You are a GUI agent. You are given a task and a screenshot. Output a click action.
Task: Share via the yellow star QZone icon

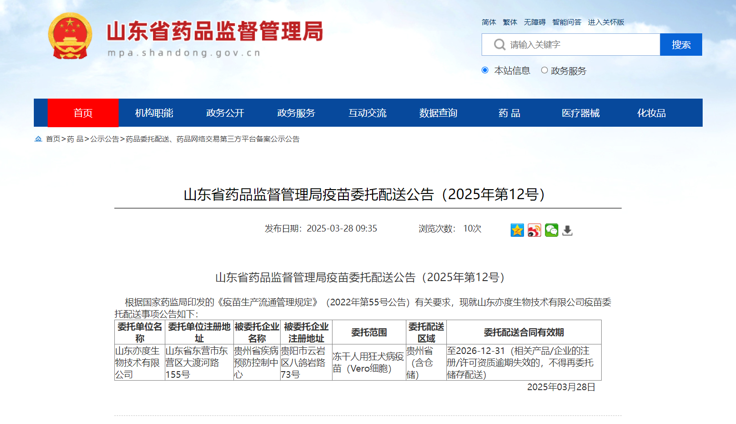(517, 230)
